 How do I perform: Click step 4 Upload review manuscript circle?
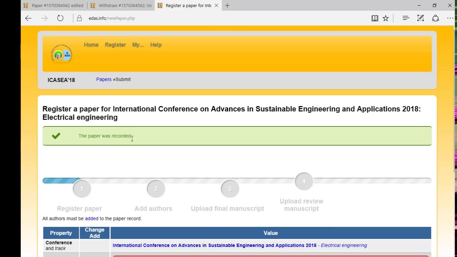[304, 182]
